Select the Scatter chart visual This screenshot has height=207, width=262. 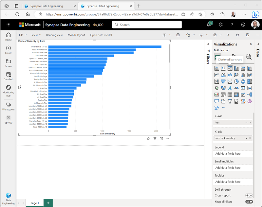coord(230,81)
